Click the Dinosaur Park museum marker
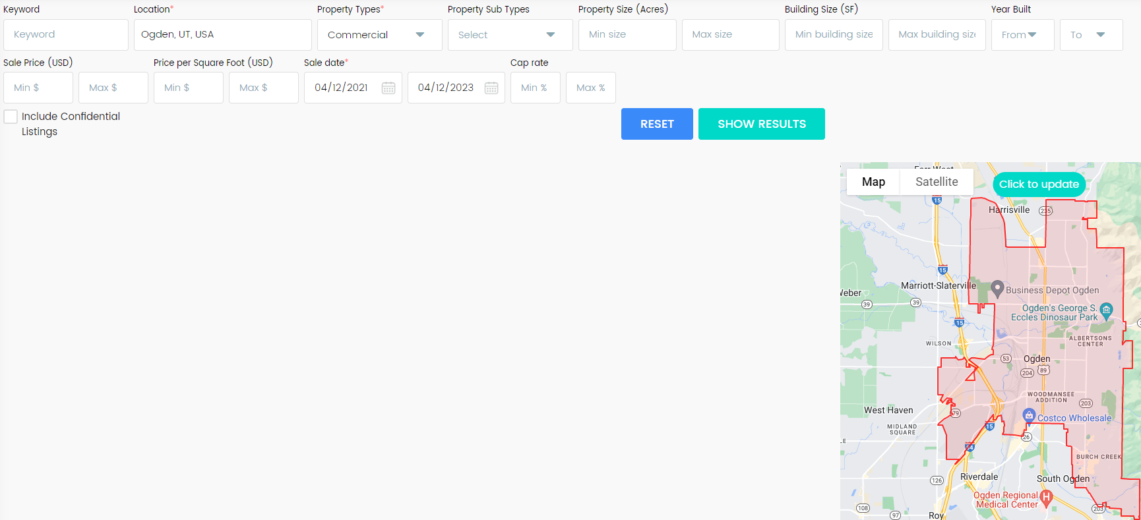Viewport: 1141px width, 520px height. tap(1107, 309)
